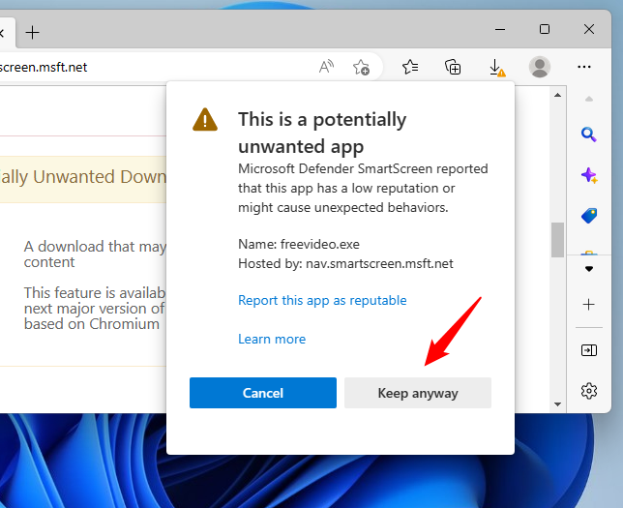The width and height of the screenshot is (623, 508).
Task: Click the page vertical scrollbar thumb
Action: [557, 239]
